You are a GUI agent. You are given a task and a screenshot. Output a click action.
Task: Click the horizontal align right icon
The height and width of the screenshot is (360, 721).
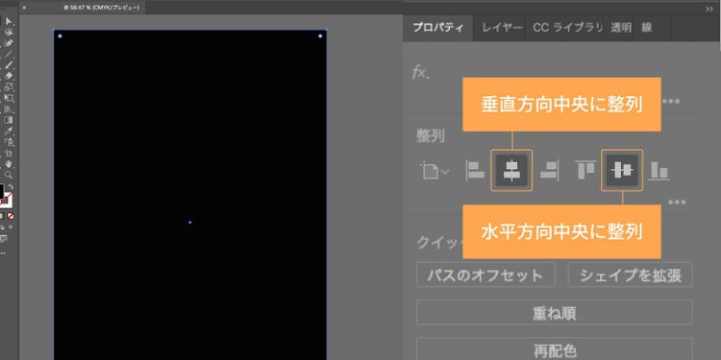click(x=549, y=171)
